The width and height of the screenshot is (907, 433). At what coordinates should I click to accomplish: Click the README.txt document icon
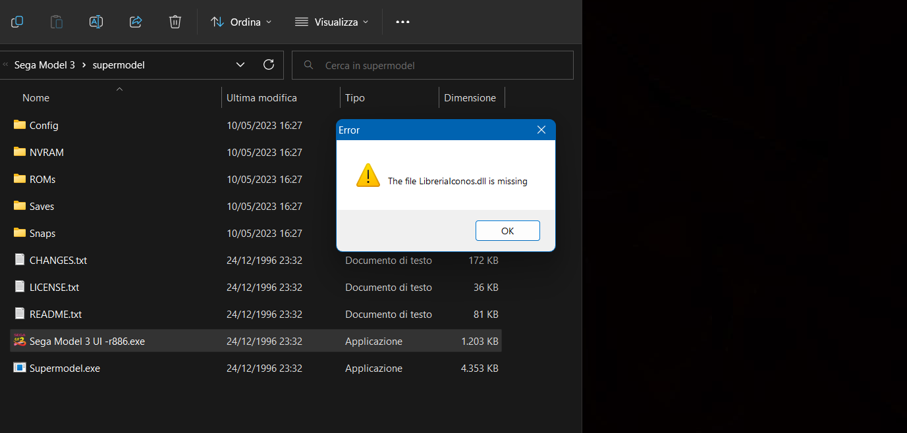coord(20,313)
